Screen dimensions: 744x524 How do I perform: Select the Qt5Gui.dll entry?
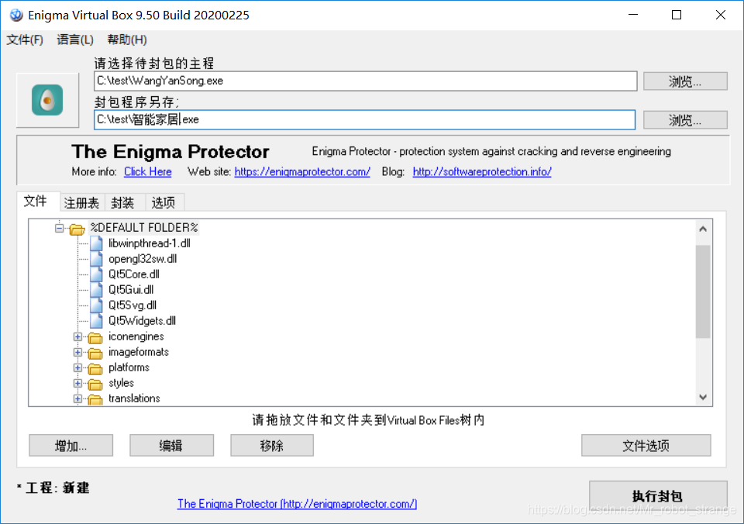tap(131, 290)
